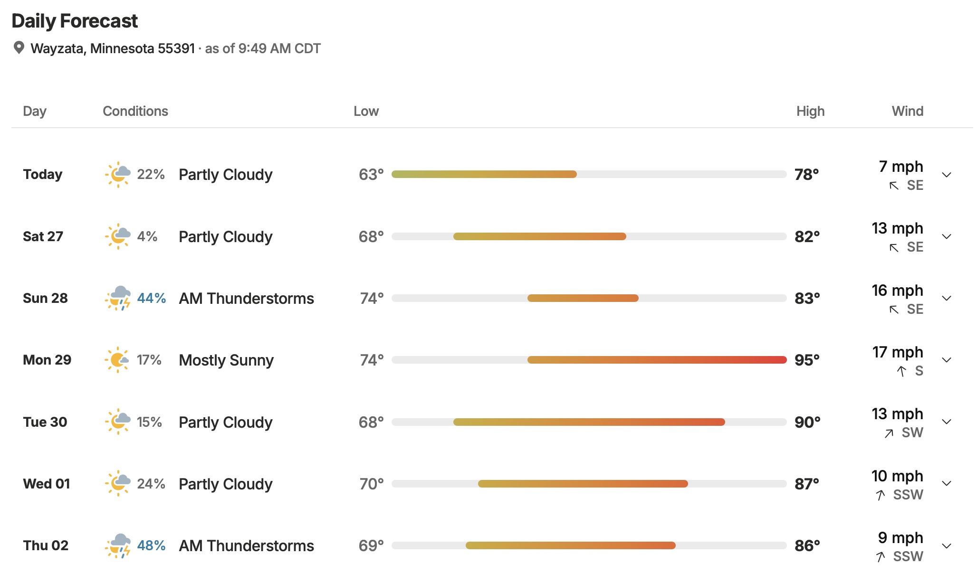Expand the Thu 02 forecast chevron

947,546
